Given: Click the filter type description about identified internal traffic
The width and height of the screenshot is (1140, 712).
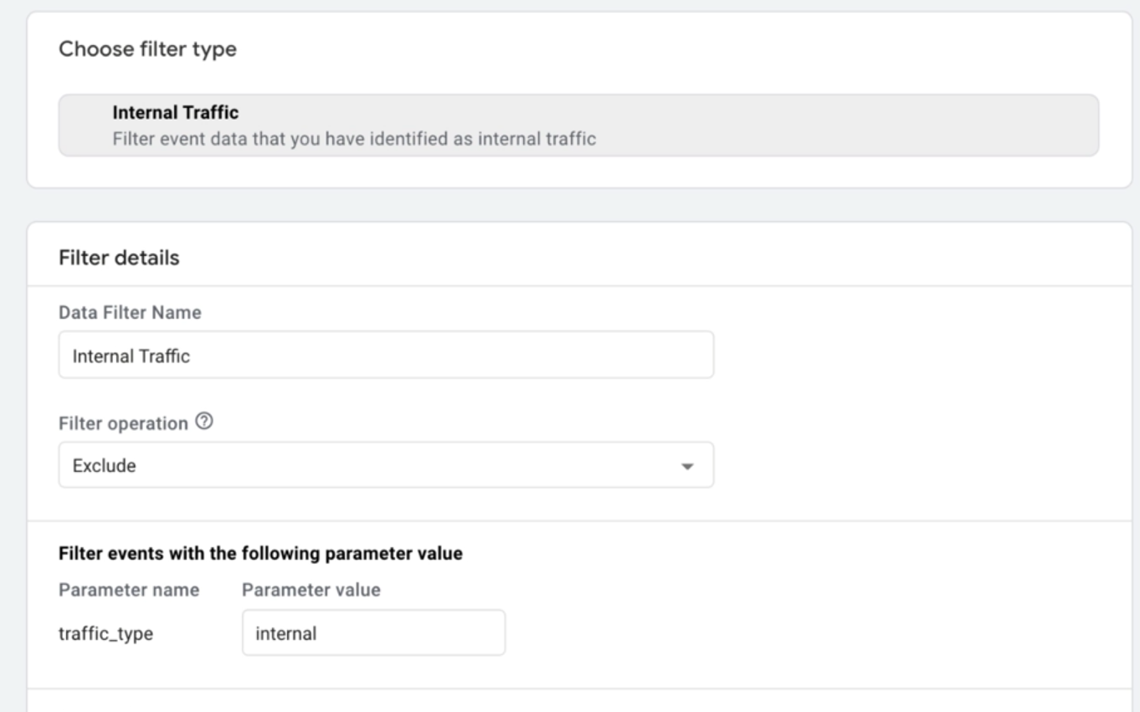Looking at the screenshot, I should point(354,139).
